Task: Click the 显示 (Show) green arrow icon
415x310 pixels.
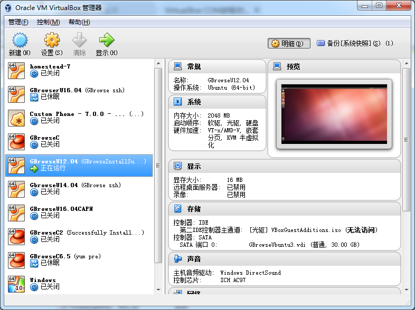Action: tap(107, 40)
